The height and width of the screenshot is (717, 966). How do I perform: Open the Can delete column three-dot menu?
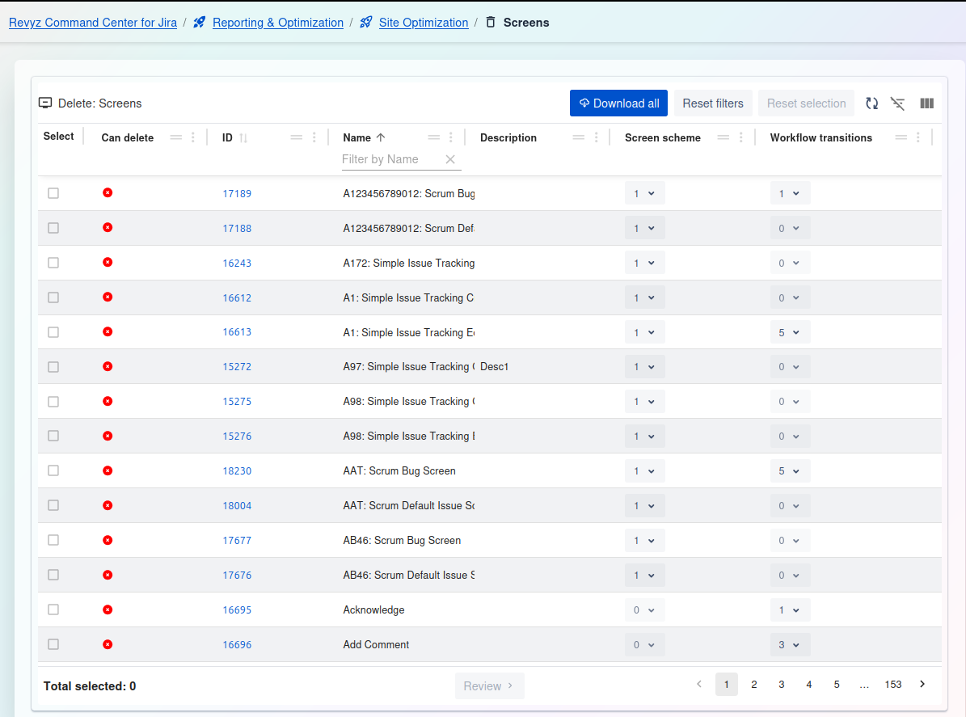click(x=193, y=137)
